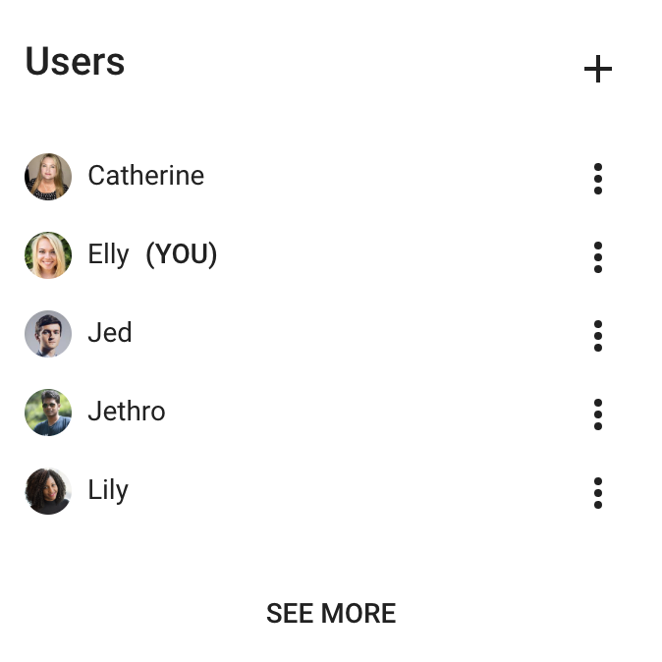Open more options for Lily
Image resolution: width=662 pixels, height=662 pixels.
coord(597,492)
